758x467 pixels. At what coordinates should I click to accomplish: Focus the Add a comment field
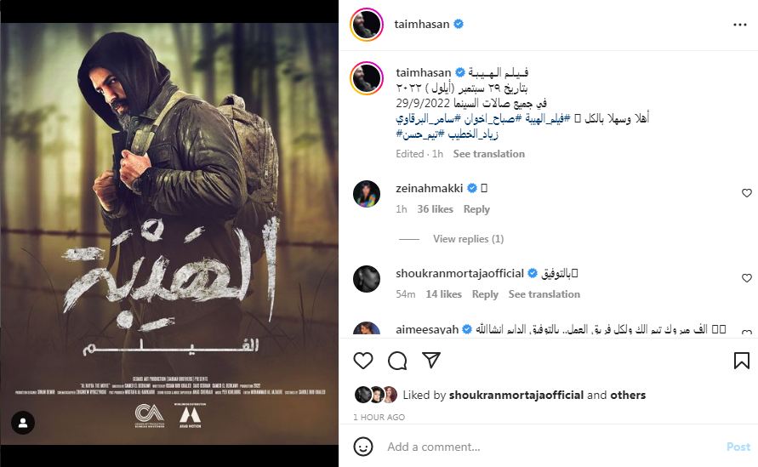click(551, 447)
